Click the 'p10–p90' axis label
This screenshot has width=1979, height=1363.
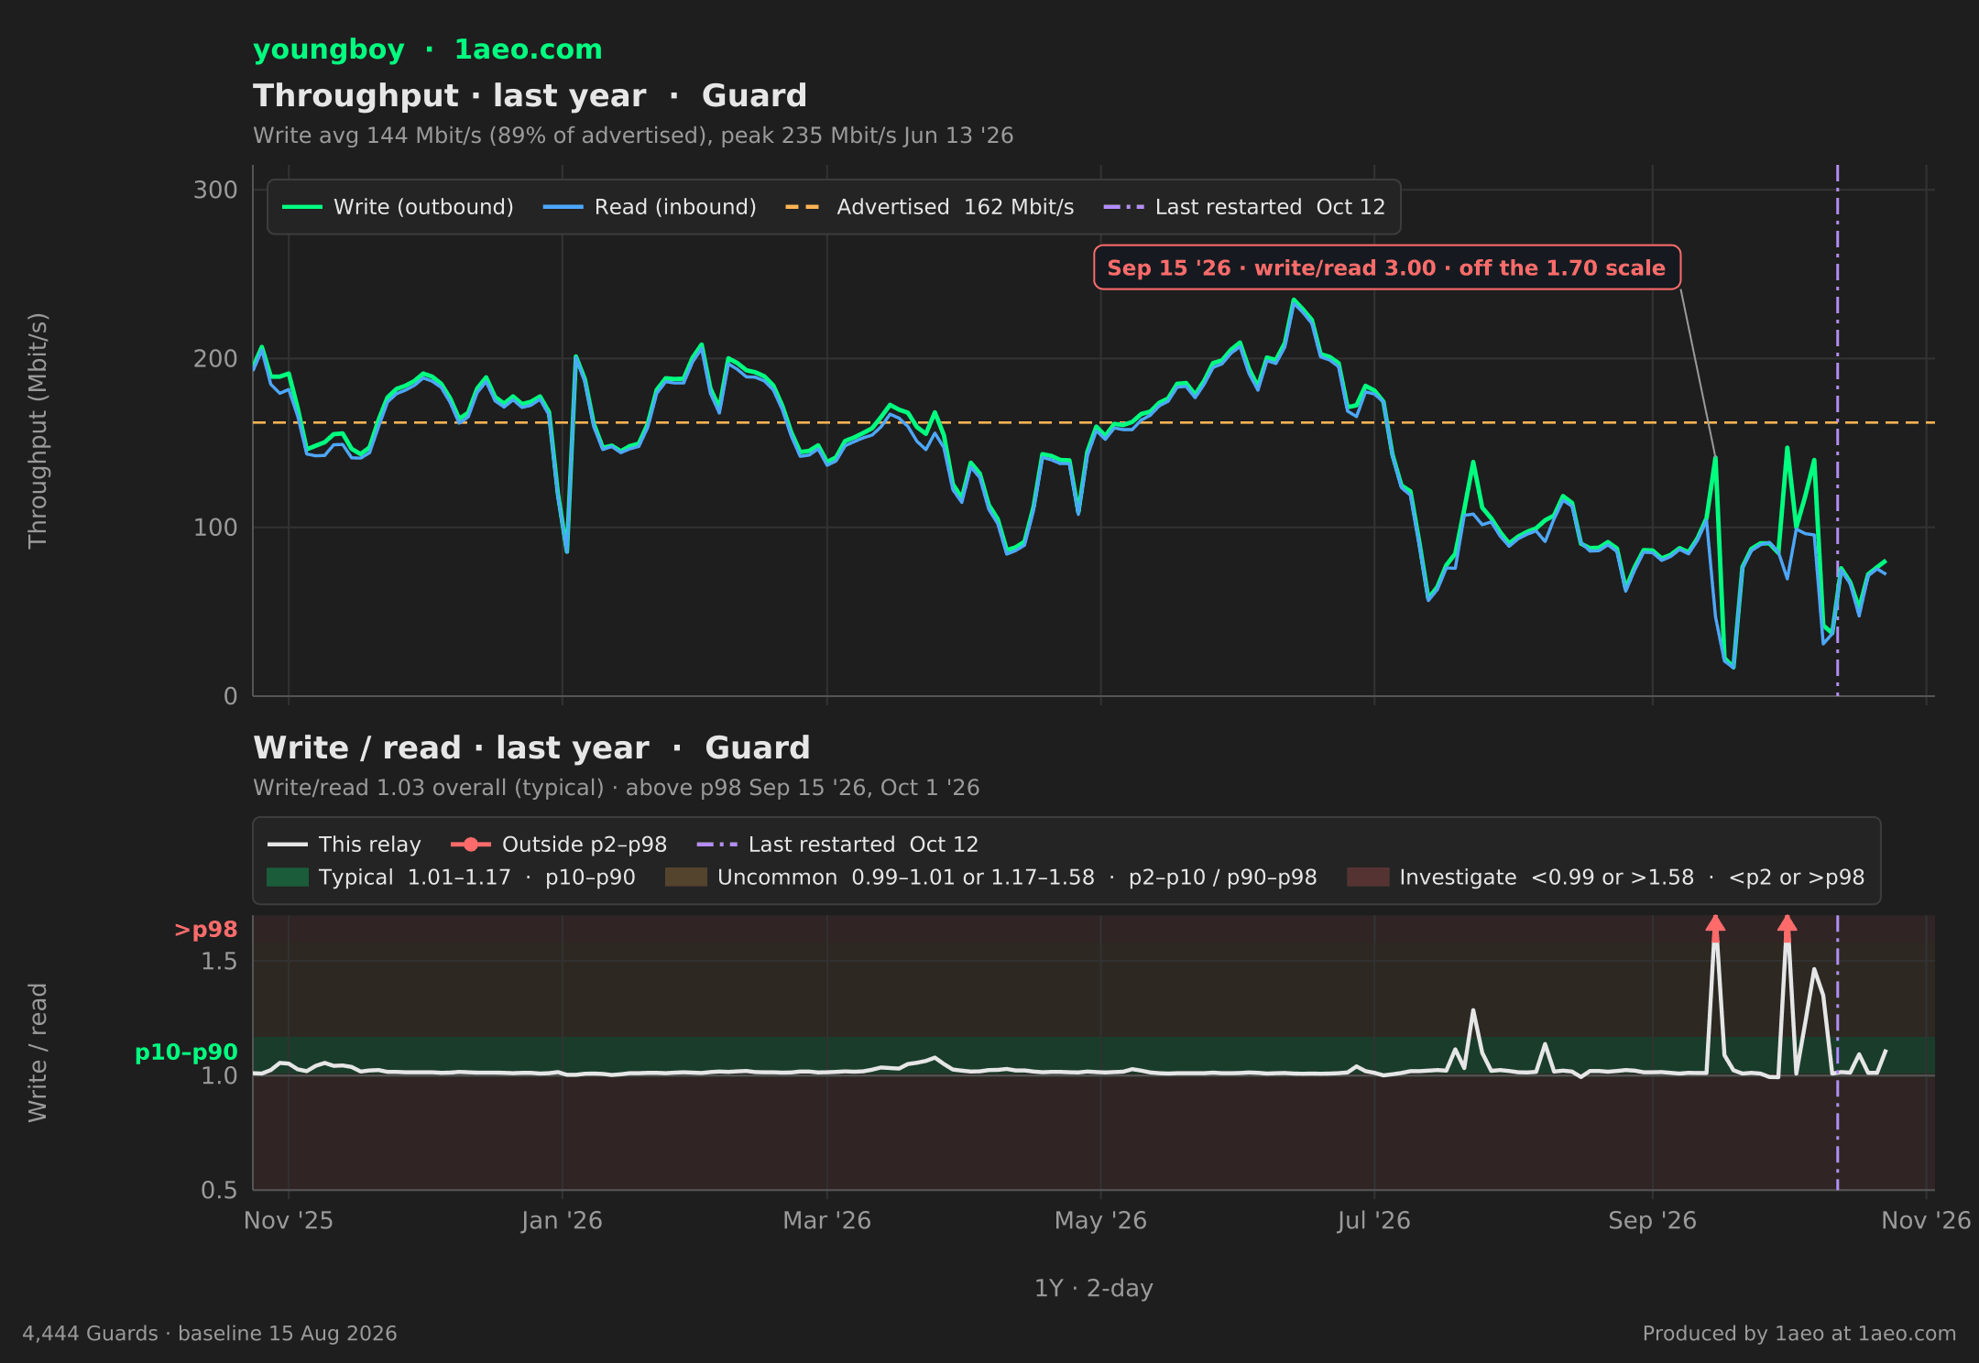(186, 1052)
